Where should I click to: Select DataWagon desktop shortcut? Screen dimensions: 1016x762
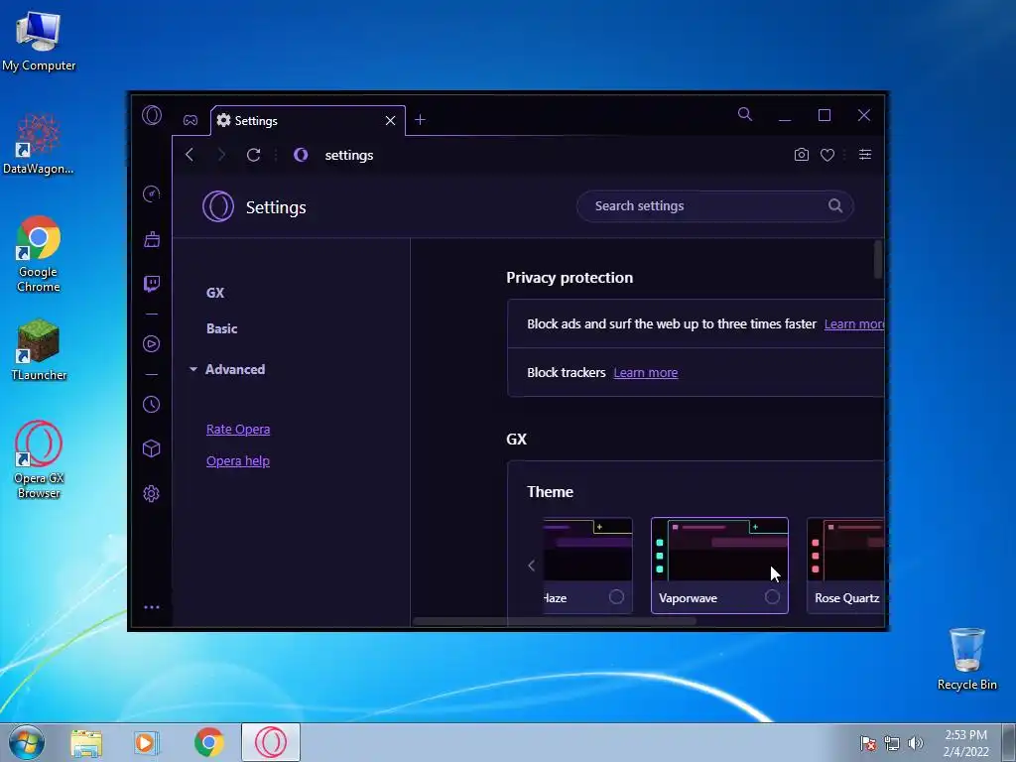pyautogui.click(x=39, y=145)
